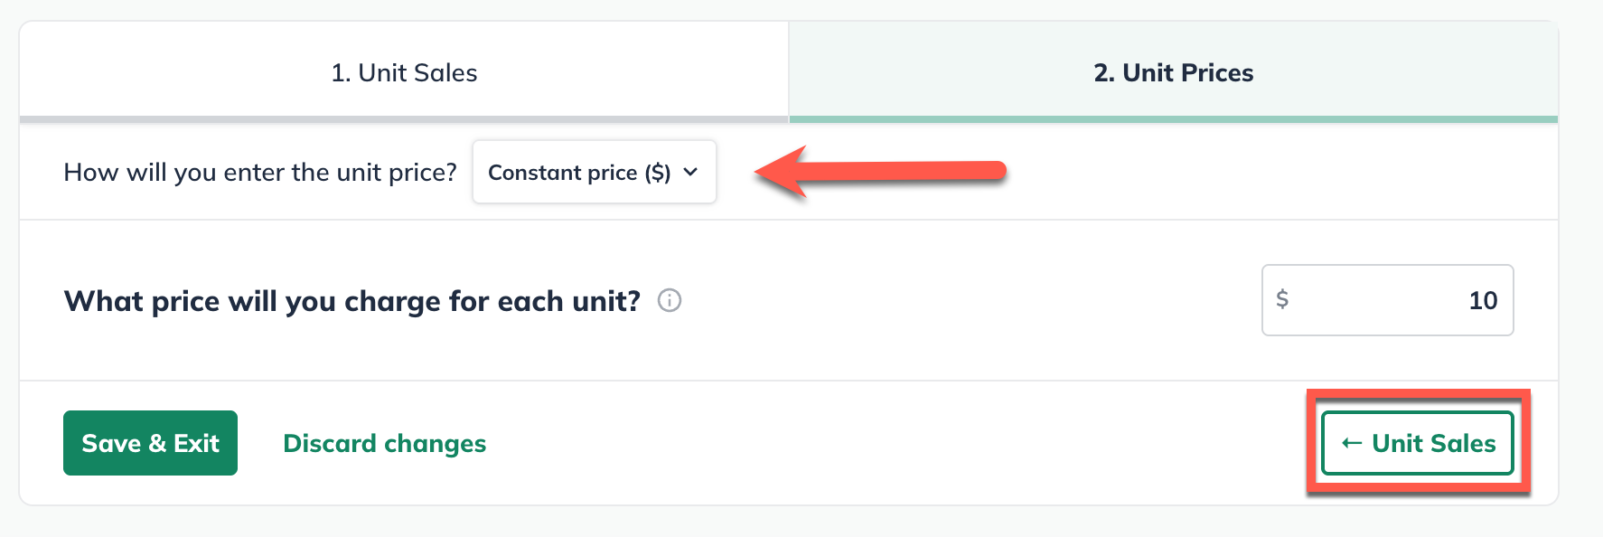The height and width of the screenshot is (537, 1603).
Task: Click the highlighted Unit Sales back control
Action: click(x=1417, y=443)
